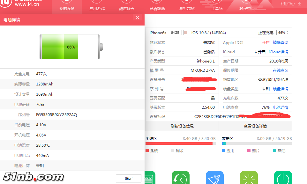Click the power restart tool icon
Viewport: 307px width, 184px height.
click(283, 178)
